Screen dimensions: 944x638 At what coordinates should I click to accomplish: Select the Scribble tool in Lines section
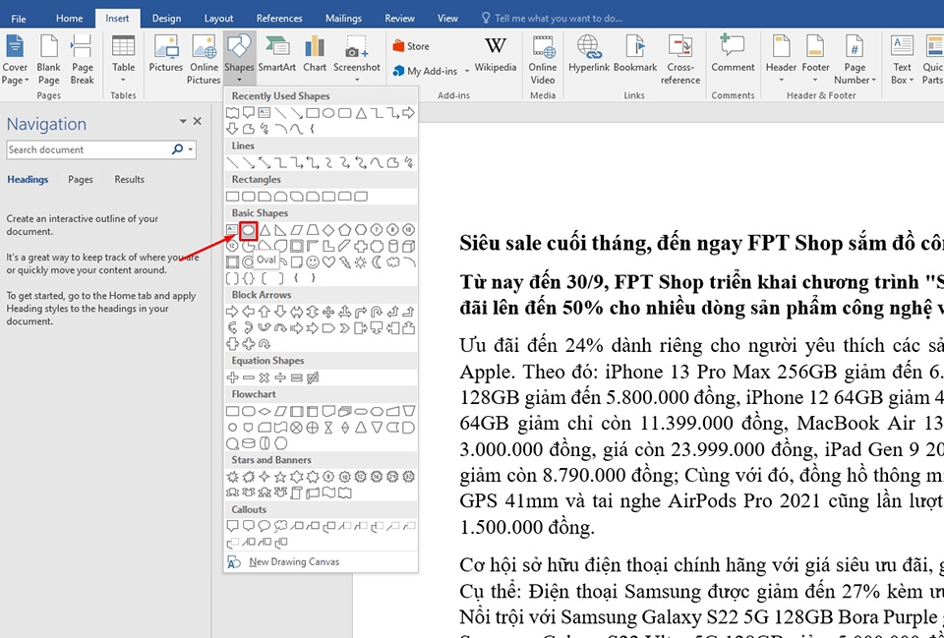(x=409, y=162)
